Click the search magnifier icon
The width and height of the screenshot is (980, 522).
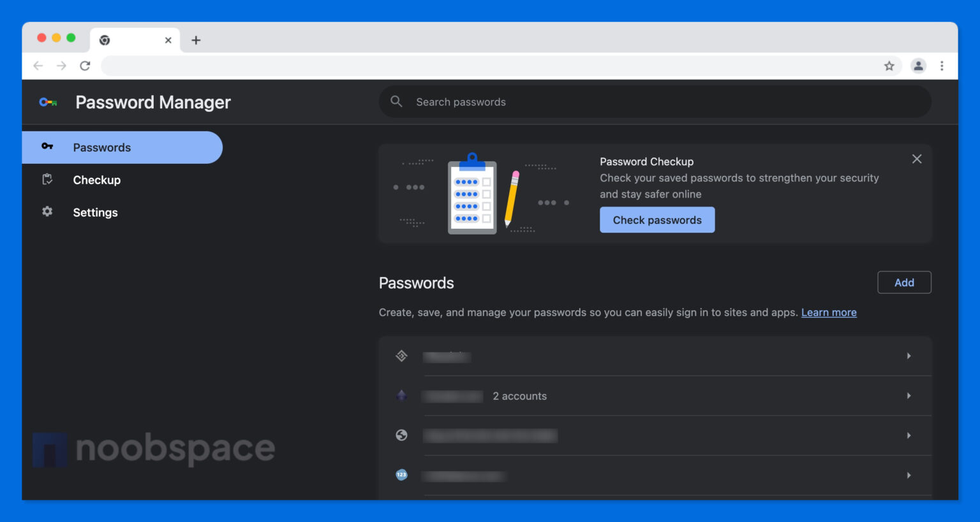point(396,101)
